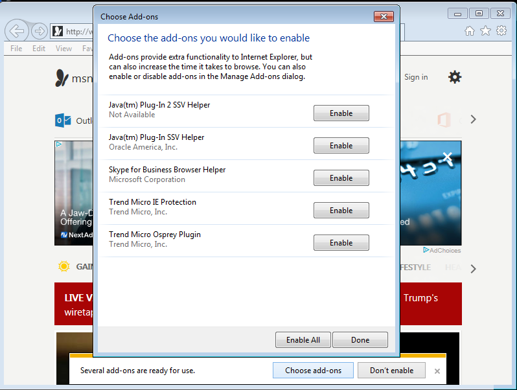
Task: Open the Edit menu
Action: click(39, 49)
